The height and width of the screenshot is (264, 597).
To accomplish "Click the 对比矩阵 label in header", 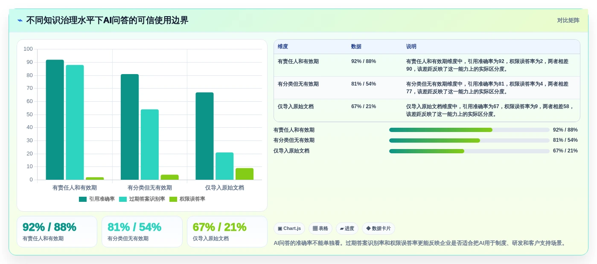I will 568,20.
